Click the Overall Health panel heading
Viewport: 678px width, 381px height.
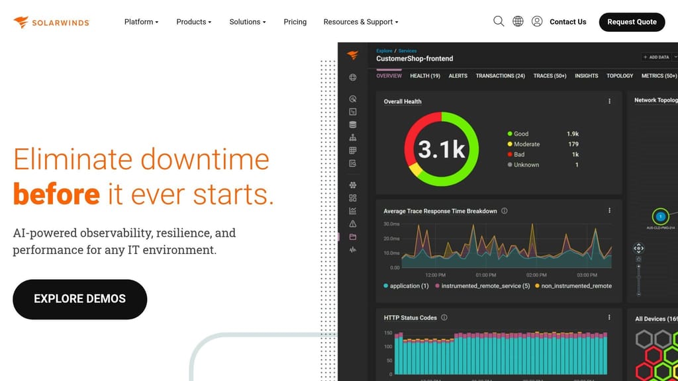tap(403, 101)
